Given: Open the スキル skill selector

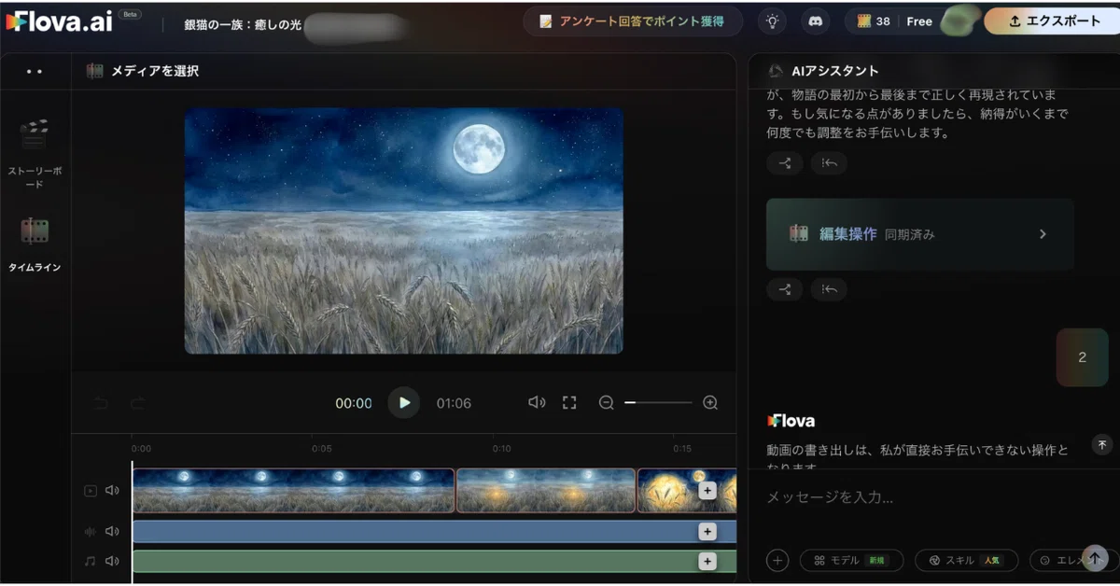Looking at the screenshot, I should (x=966, y=560).
